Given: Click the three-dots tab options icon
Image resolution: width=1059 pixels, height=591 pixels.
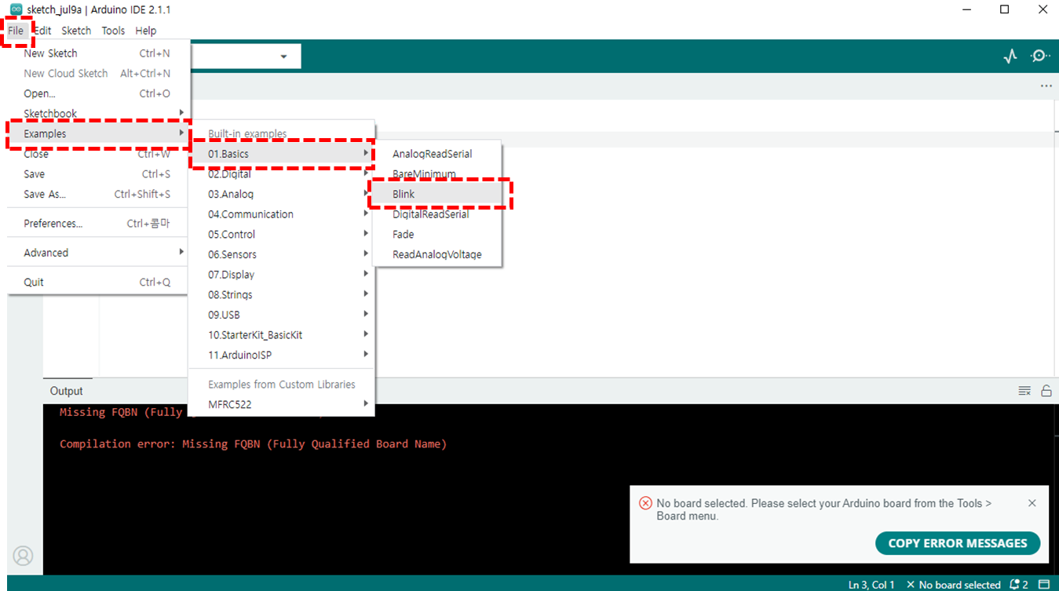Looking at the screenshot, I should click(1046, 86).
